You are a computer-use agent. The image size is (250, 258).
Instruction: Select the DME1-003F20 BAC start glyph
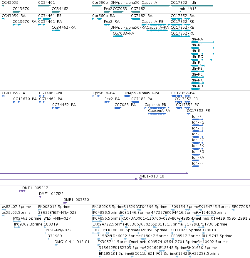click(x=65, y=203)
